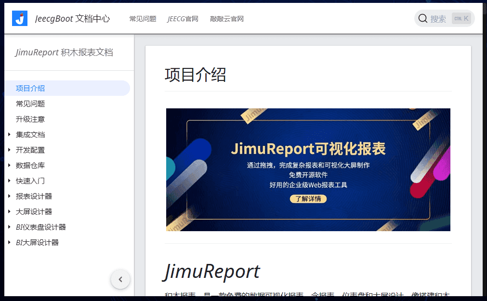The width and height of the screenshot is (487, 301).
Task: Expand the BI大屏设计器 arrow
Action: [x=9, y=243]
